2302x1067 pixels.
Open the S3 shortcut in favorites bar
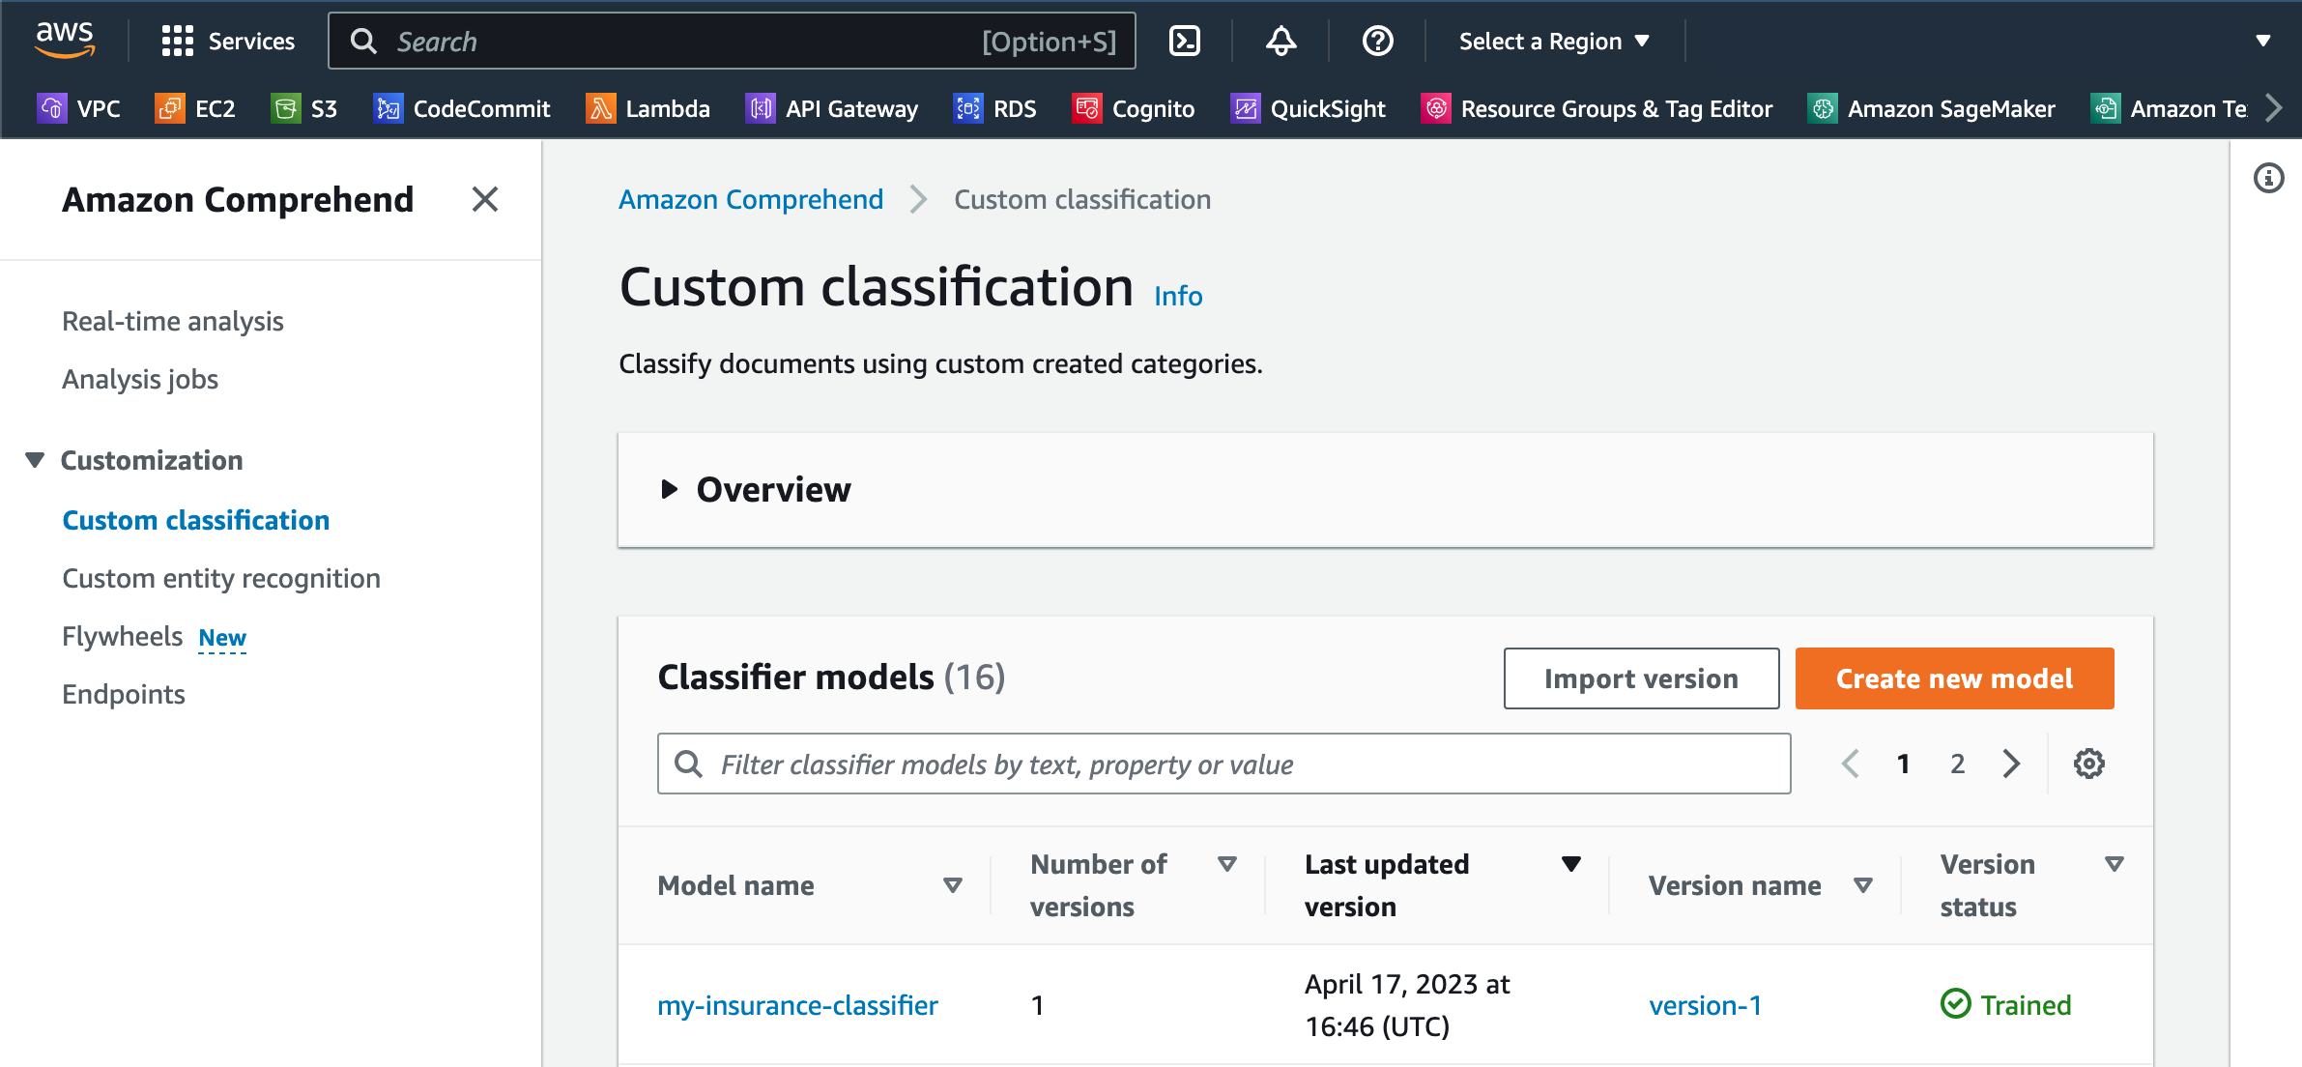(304, 108)
